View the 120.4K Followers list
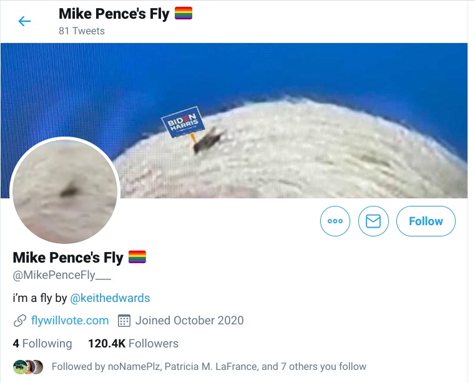The height and width of the screenshot is (383, 475). (133, 344)
